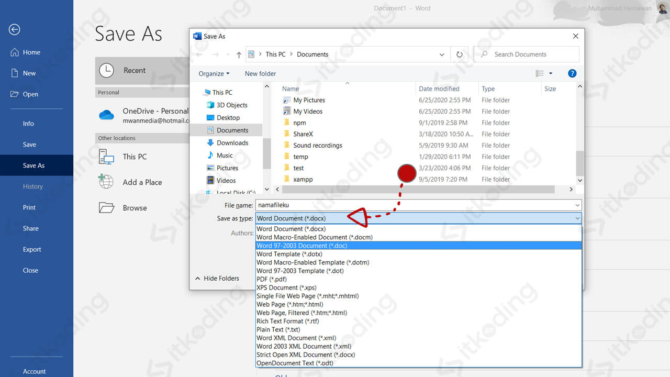This screenshot has height=377, width=670.
Task: Expand the address bar history dropdown
Action: click(x=442, y=54)
